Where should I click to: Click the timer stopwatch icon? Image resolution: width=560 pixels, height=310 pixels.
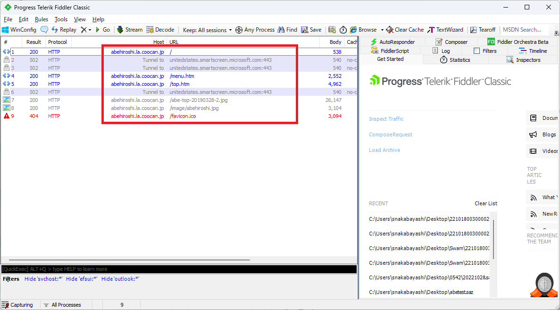click(343, 30)
